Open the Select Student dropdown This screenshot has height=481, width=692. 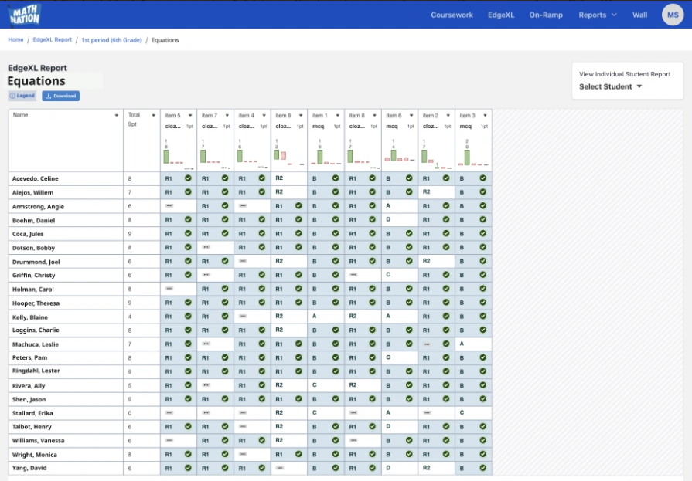click(x=611, y=86)
